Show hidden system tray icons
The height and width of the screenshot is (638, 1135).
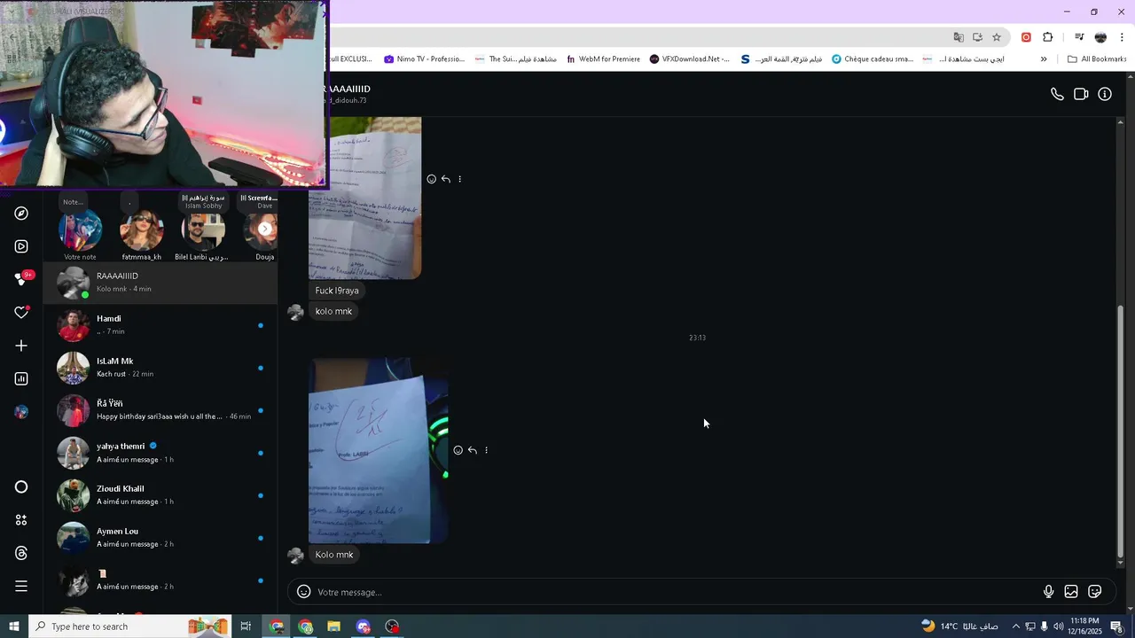[x=1016, y=626]
